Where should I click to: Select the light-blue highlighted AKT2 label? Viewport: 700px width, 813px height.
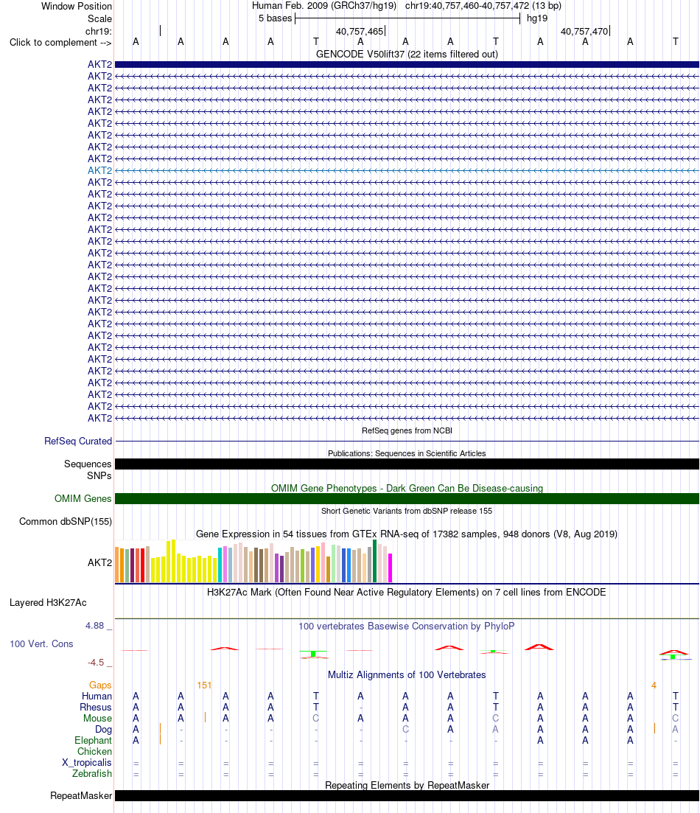pyautogui.click(x=99, y=170)
